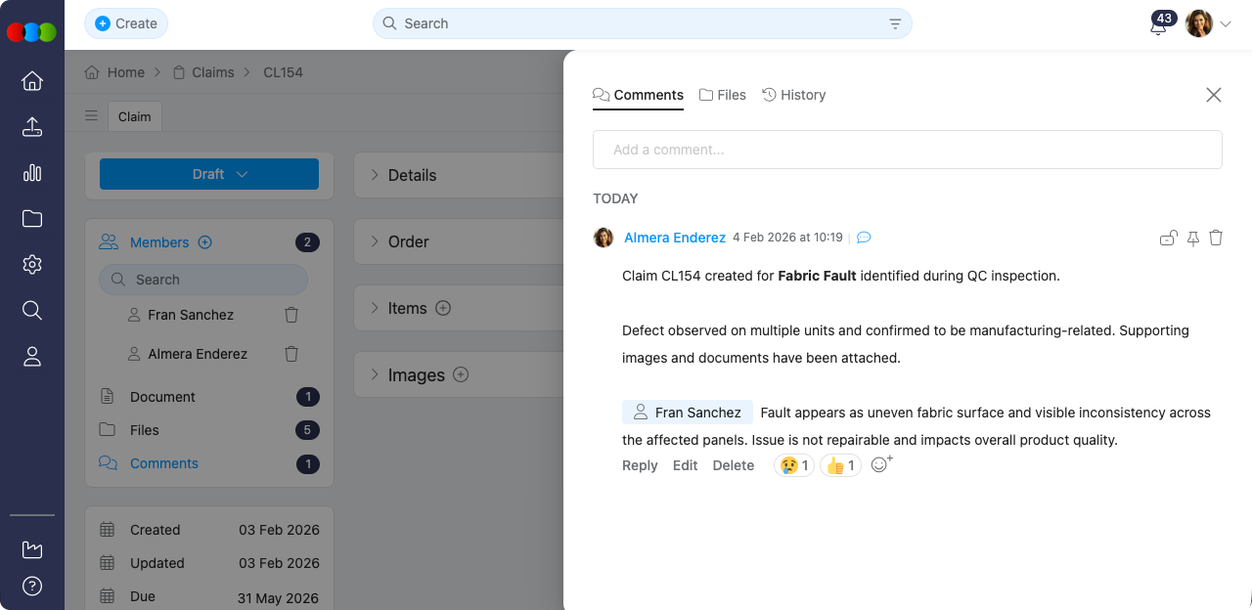Toggle the comment lock icon
Viewport: 1252px width, 610px height.
(x=1168, y=238)
